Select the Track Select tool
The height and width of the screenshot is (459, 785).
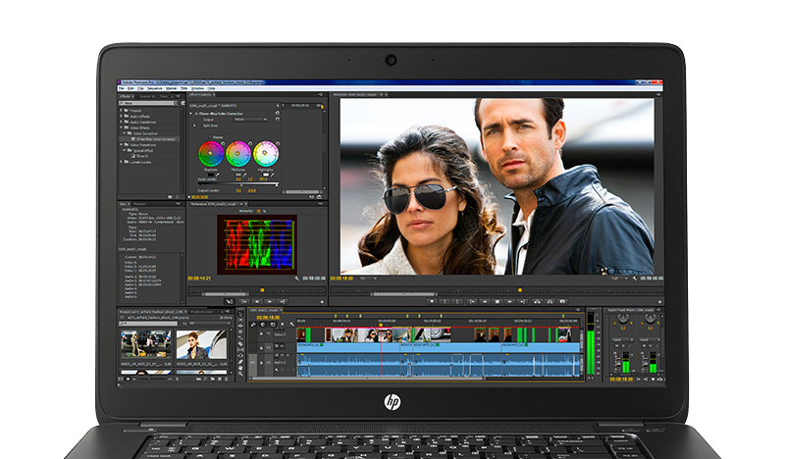click(240, 320)
